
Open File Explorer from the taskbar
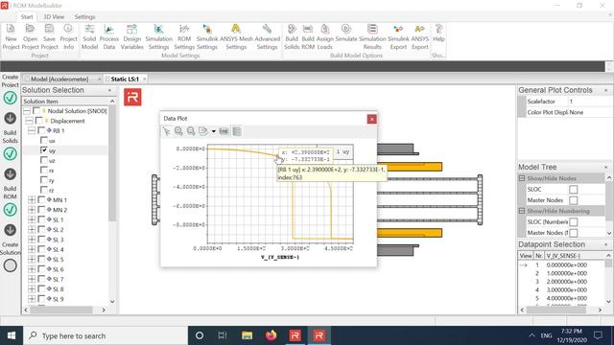247,335
